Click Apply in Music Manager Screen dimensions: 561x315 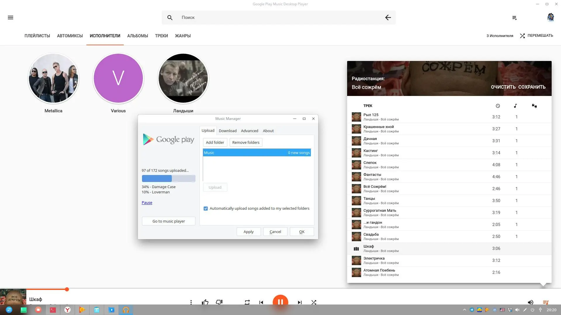(249, 232)
